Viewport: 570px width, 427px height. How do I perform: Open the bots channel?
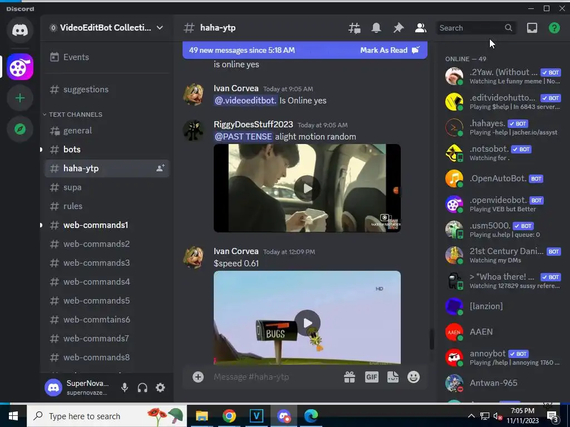(107, 149)
